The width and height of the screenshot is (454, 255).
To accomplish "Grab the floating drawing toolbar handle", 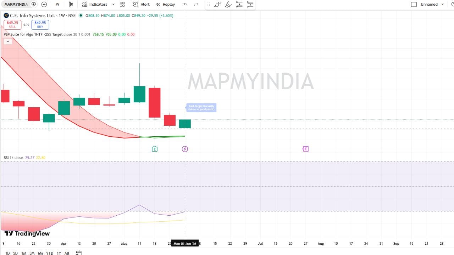I will (209, 4).
